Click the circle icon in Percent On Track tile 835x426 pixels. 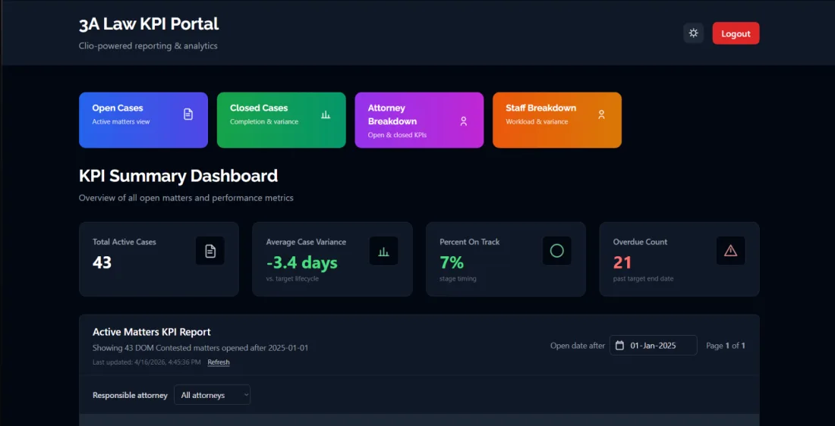point(557,251)
